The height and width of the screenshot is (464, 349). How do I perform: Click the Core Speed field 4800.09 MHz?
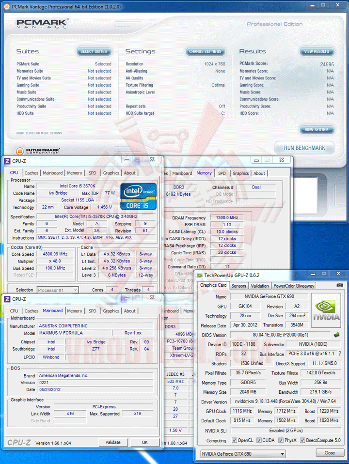click(55, 254)
